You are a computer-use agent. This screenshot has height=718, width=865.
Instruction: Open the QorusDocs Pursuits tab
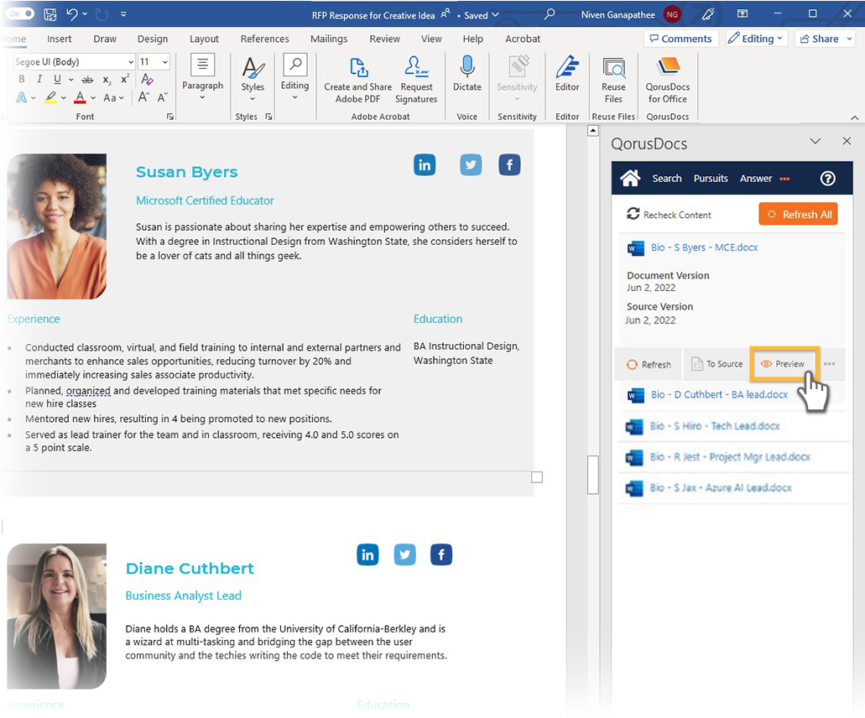coord(711,179)
